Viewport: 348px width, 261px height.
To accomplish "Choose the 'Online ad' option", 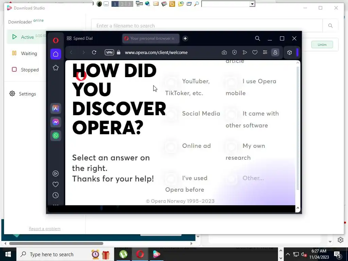I will click(x=188, y=146).
